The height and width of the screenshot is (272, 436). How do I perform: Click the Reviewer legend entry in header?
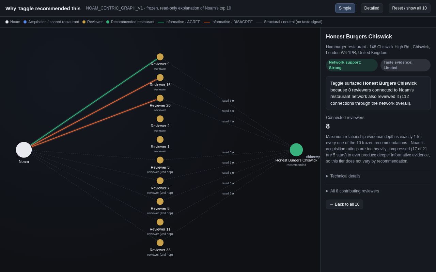(93, 22)
